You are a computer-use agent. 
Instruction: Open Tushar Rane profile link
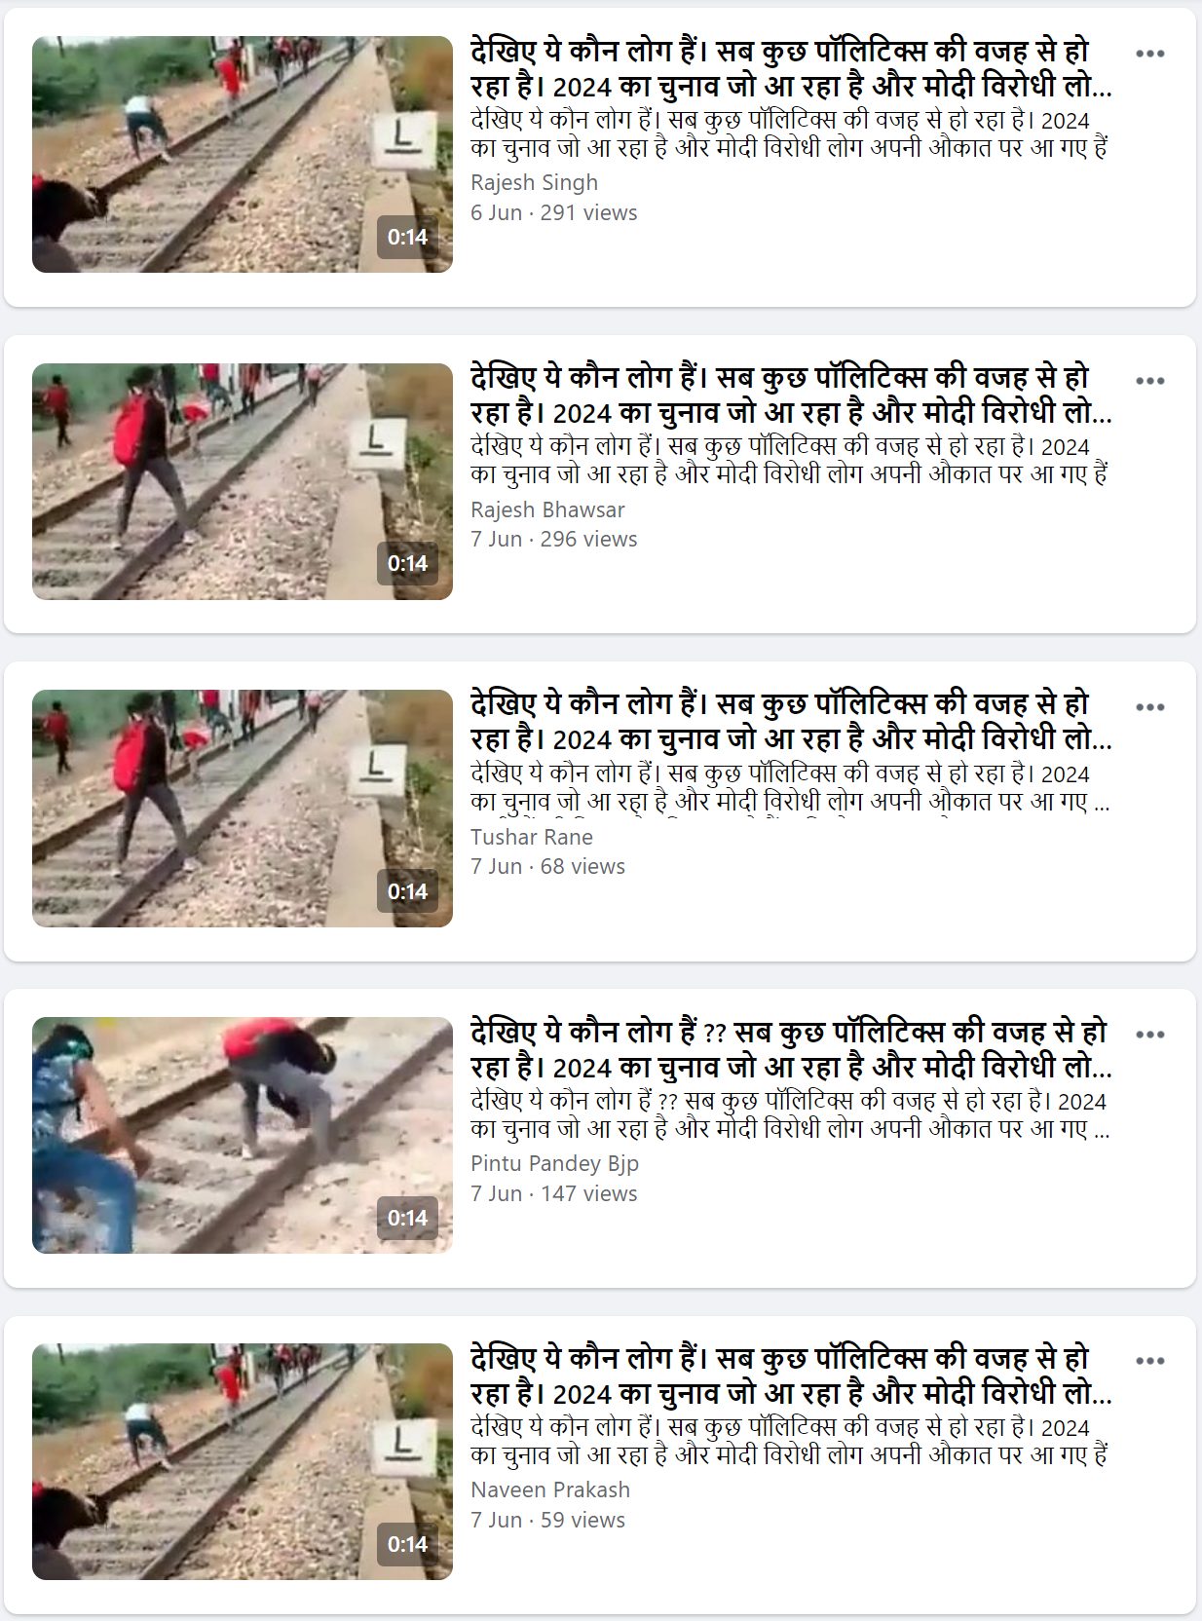(x=531, y=837)
